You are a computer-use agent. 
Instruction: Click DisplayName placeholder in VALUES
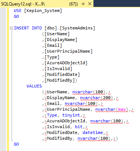pyautogui.click(x=61, y=98)
